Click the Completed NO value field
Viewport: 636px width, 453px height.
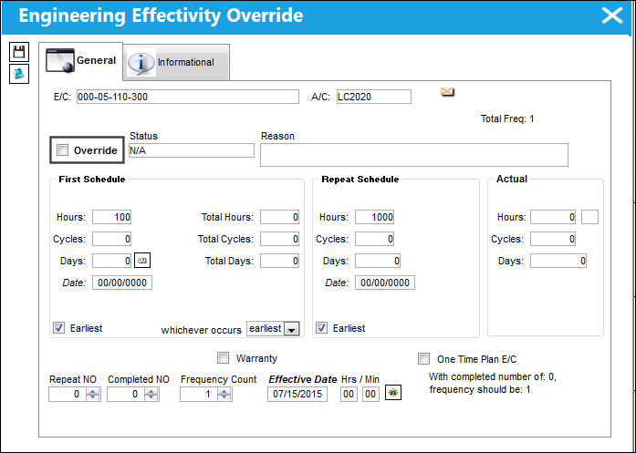pyautogui.click(x=125, y=394)
